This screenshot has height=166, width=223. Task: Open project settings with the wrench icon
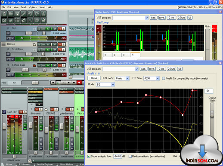coord(24,14)
